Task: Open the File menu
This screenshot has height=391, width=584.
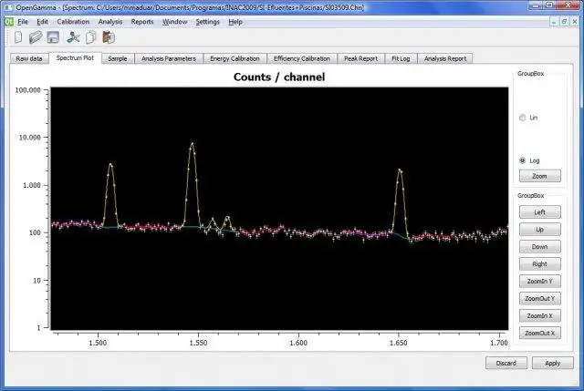Action: click(x=23, y=22)
